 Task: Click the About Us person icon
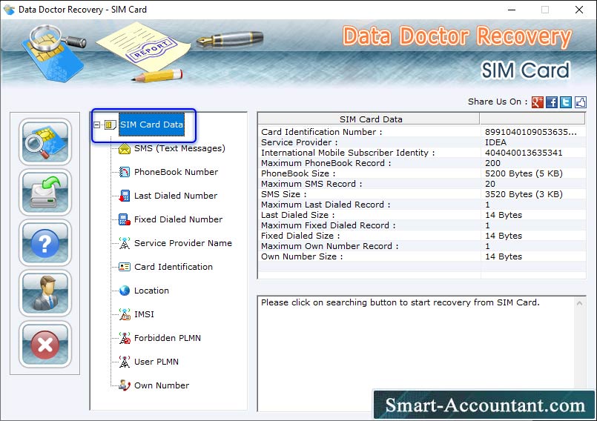pos(45,294)
